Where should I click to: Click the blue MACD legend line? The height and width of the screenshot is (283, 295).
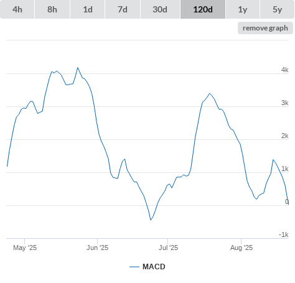click(134, 267)
